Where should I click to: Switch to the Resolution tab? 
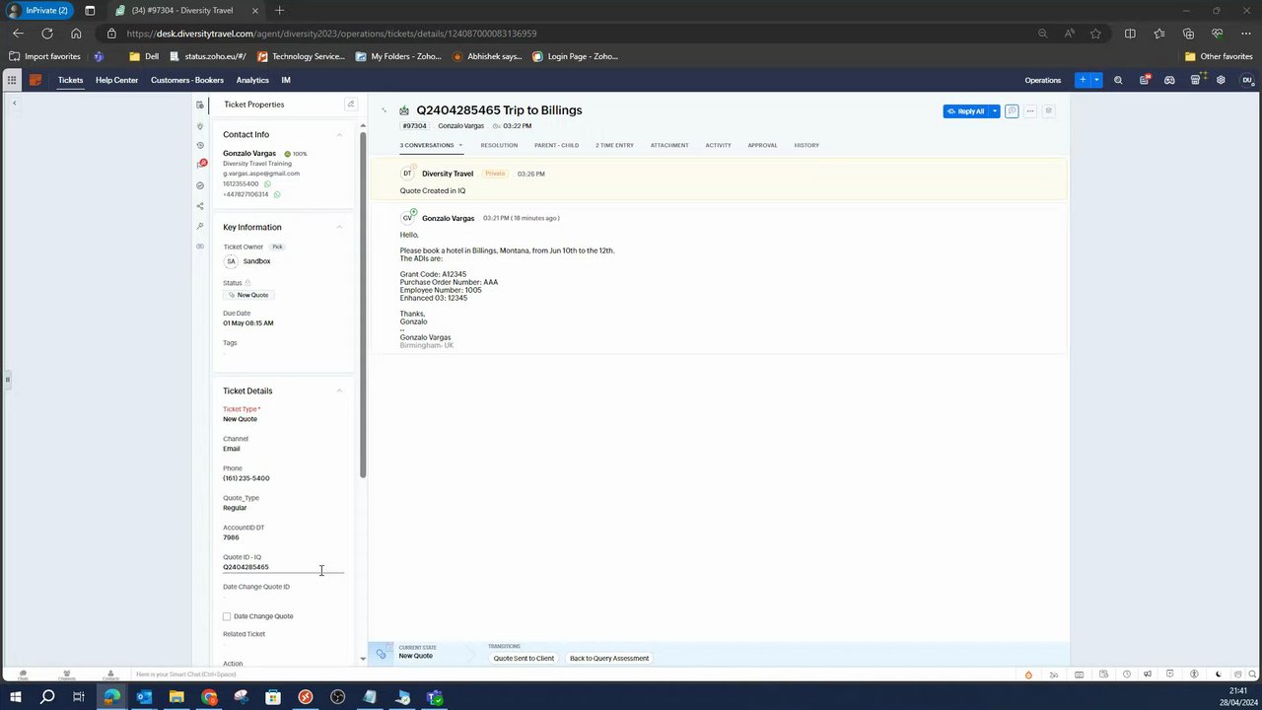[x=499, y=145]
